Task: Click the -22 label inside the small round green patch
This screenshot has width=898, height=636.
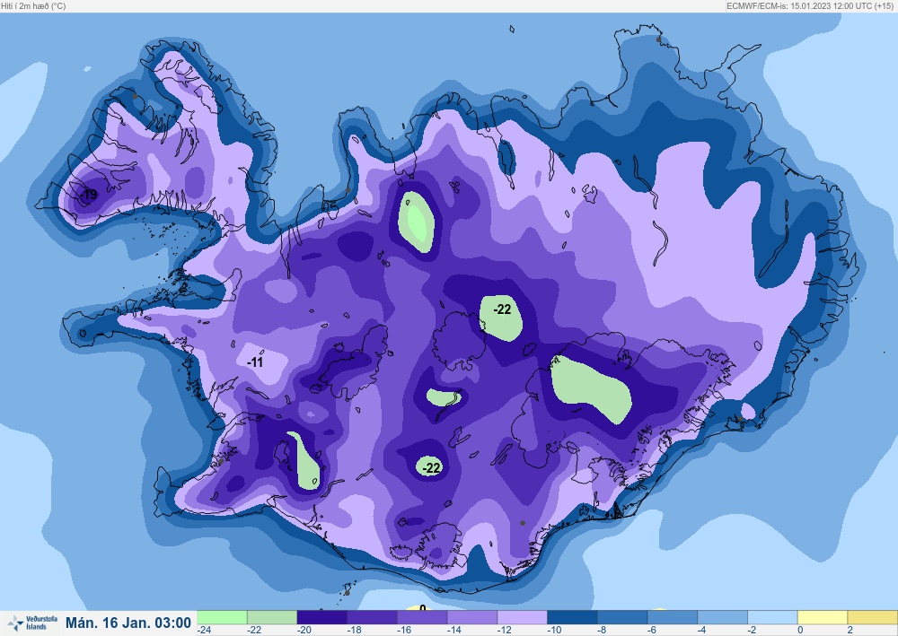Action: [x=431, y=468]
